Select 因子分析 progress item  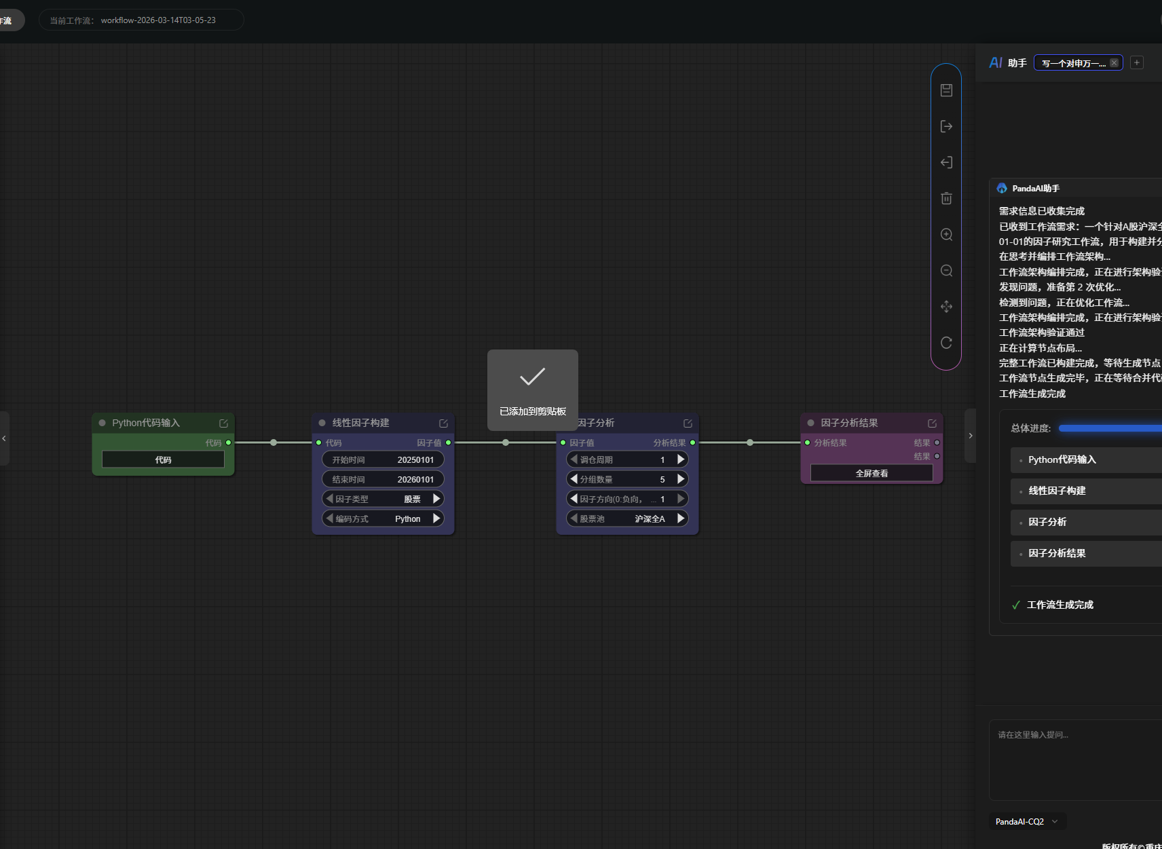(1087, 522)
